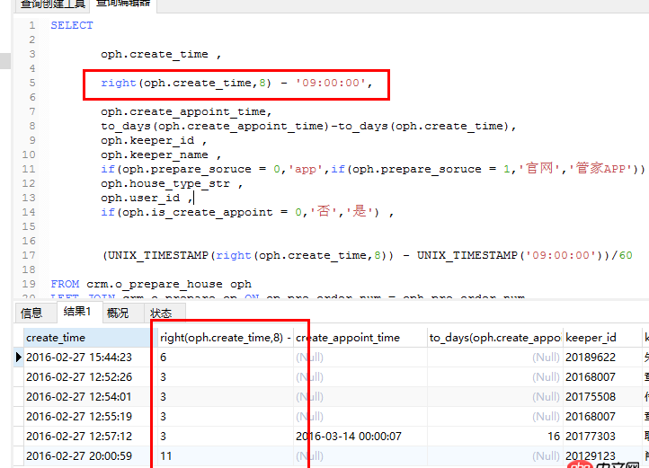Click oph.create_appoint_time on line 7

pyautogui.click(x=183, y=111)
